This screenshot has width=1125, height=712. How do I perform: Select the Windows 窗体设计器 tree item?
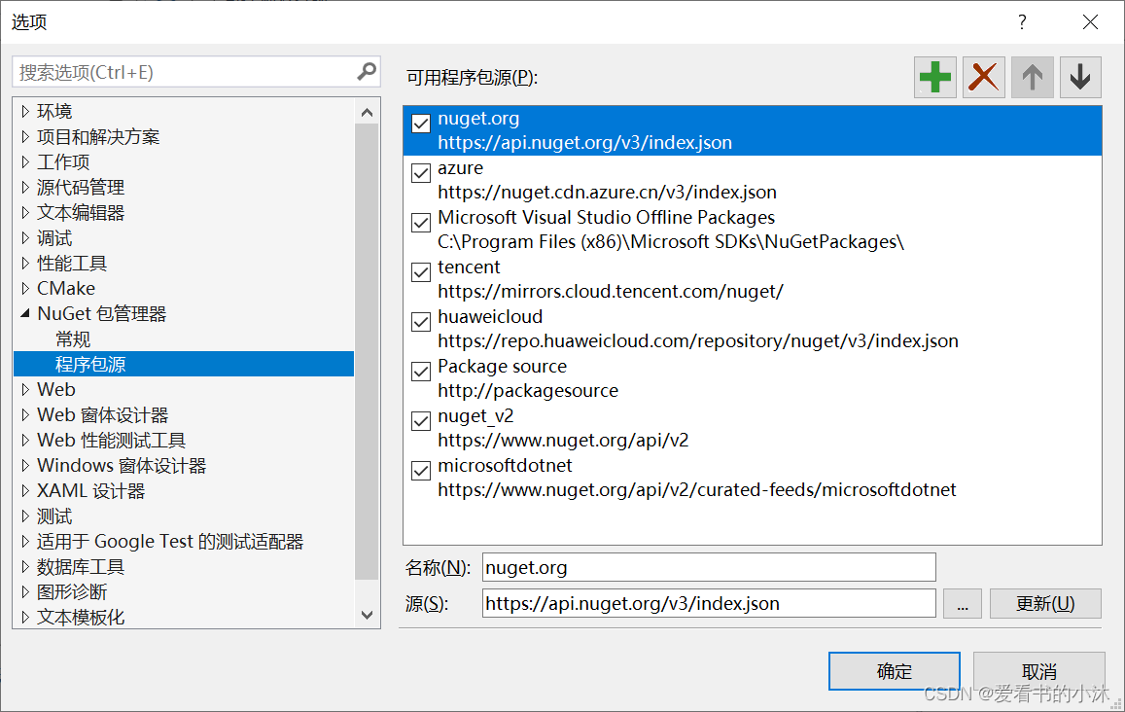[122, 466]
